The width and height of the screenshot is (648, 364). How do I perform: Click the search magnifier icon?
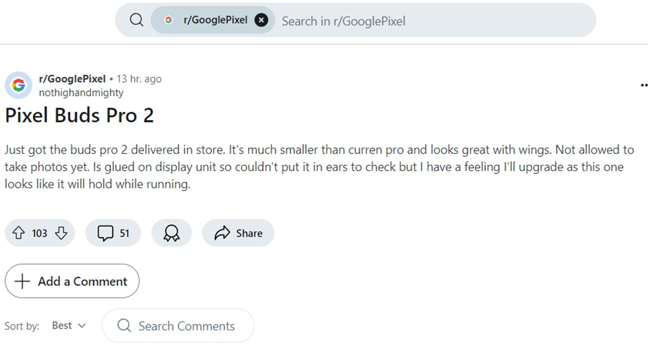[137, 21]
